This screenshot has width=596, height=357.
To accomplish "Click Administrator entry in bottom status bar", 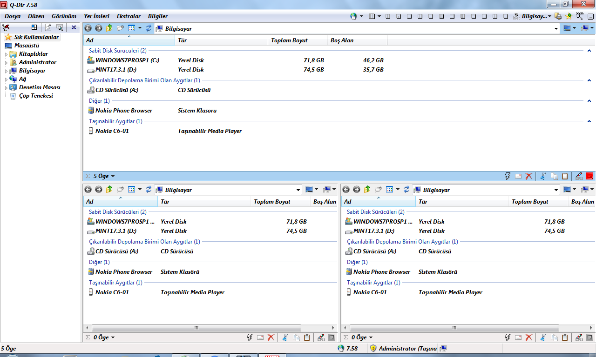I will pos(403,348).
